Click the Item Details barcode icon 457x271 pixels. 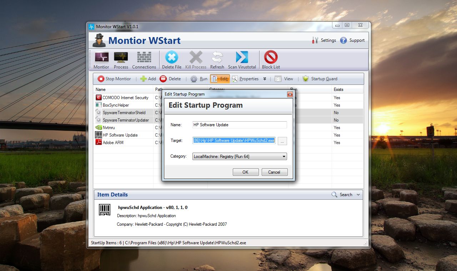[x=105, y=210]
